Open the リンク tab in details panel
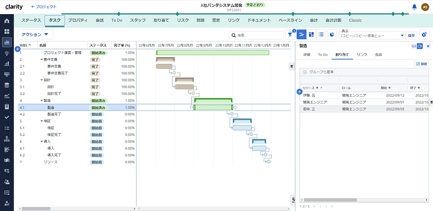This screenshot has height=211, width=433. tap(362, 55)
